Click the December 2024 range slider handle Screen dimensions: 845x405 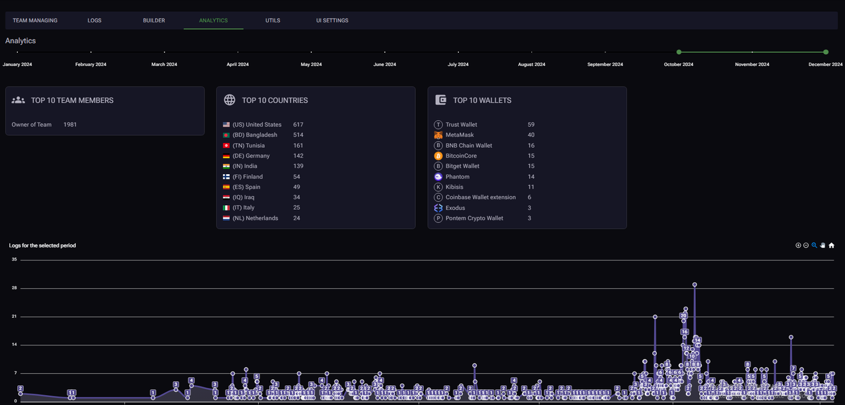(x=826, y=51)
